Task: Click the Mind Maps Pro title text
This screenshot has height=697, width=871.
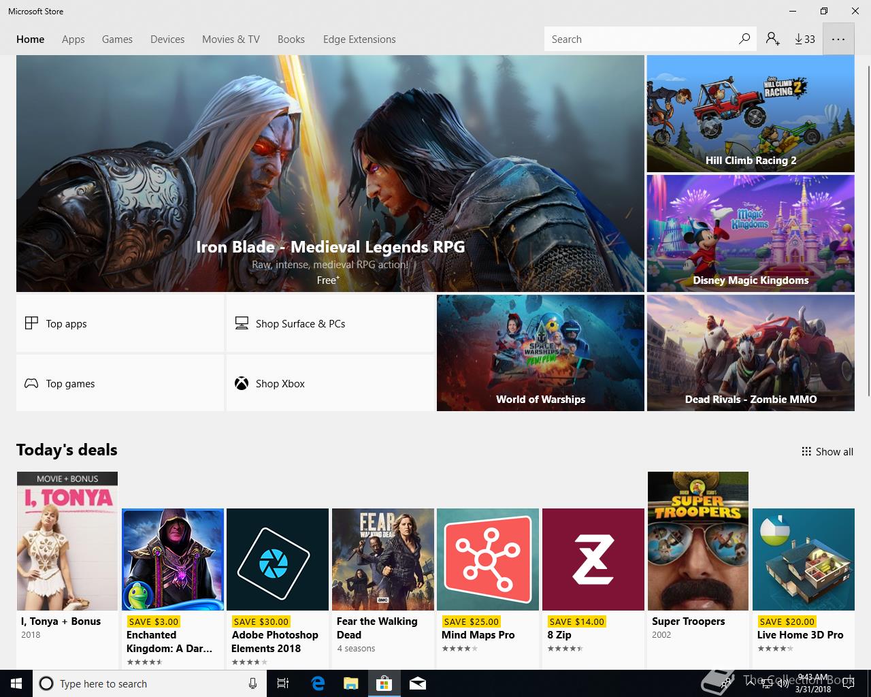Action: (x=478, y=635)
